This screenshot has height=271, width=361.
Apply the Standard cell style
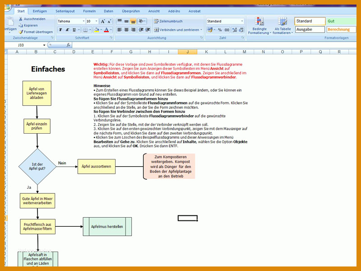(x=310, y=21)
